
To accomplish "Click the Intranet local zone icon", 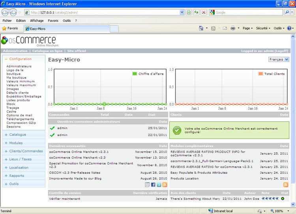I will [x=211, y=210].
